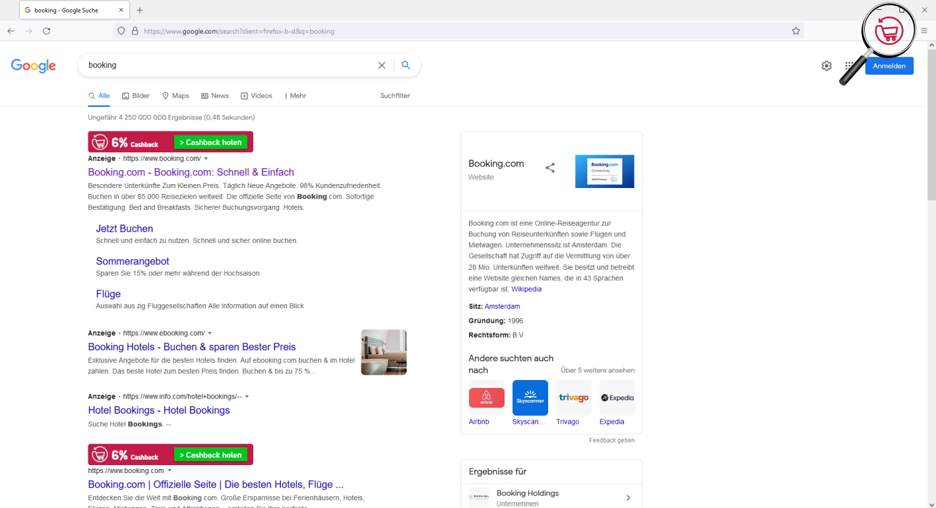Expand the Booking Holdings entry under 'Ergebnisse für'

(629, 497)
